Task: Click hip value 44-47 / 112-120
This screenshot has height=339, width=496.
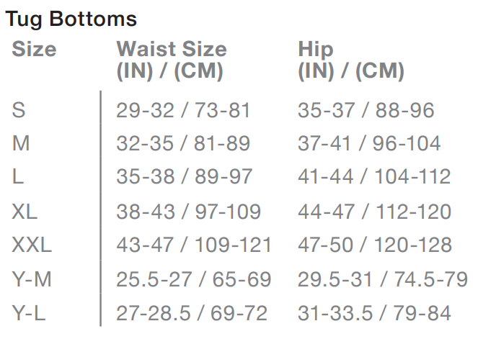Action: tap(374, 212)
